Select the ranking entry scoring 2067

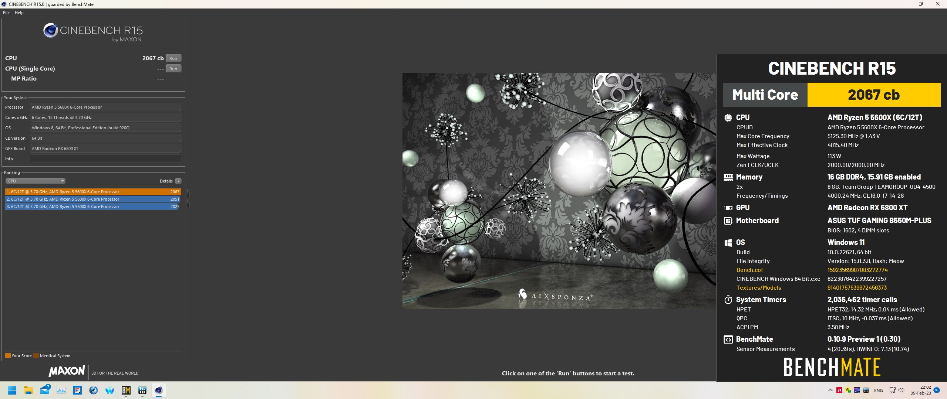pos(93,192)
